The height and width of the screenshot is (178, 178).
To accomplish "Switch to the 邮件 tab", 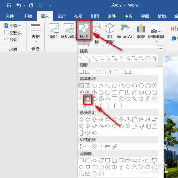I will [112, 16].
